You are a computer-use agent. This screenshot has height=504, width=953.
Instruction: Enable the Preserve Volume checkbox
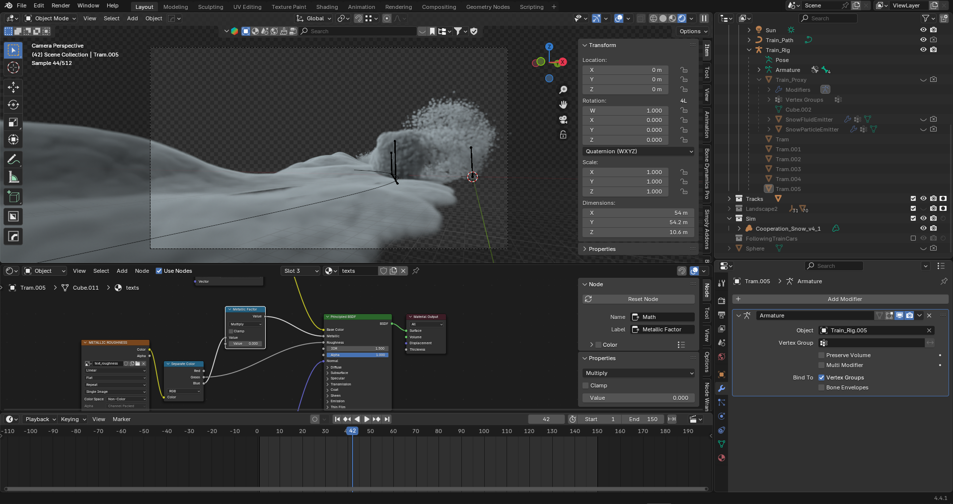821,355
